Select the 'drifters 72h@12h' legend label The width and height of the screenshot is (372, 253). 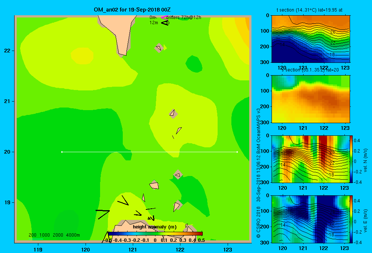click(183, 17)
